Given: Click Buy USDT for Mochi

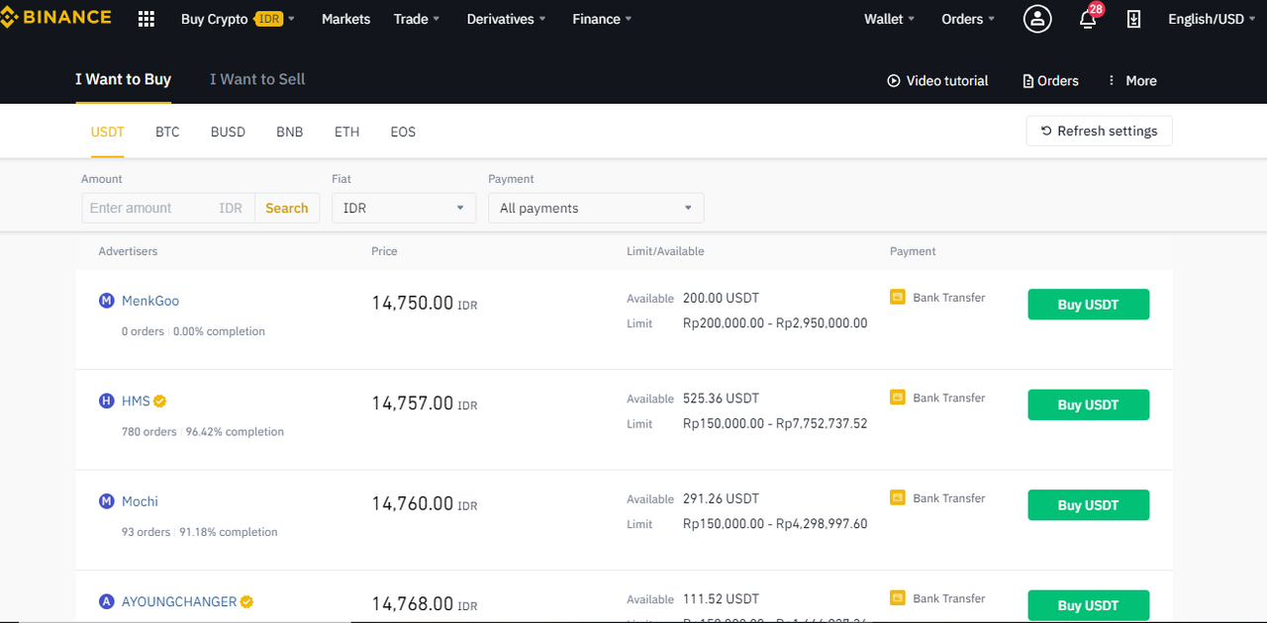Looking at the screenshot, I should click(1089, 505).
